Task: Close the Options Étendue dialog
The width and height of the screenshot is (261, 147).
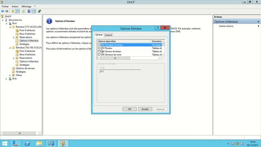Action: (165, 28)
